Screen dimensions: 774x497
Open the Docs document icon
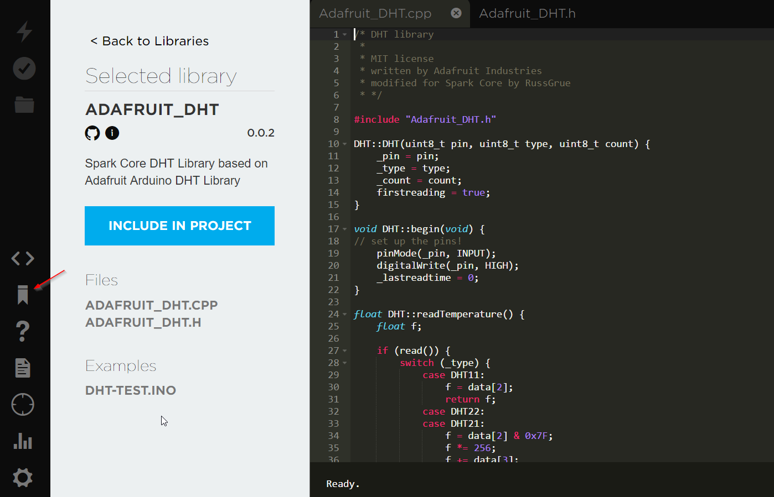[23, 368]
